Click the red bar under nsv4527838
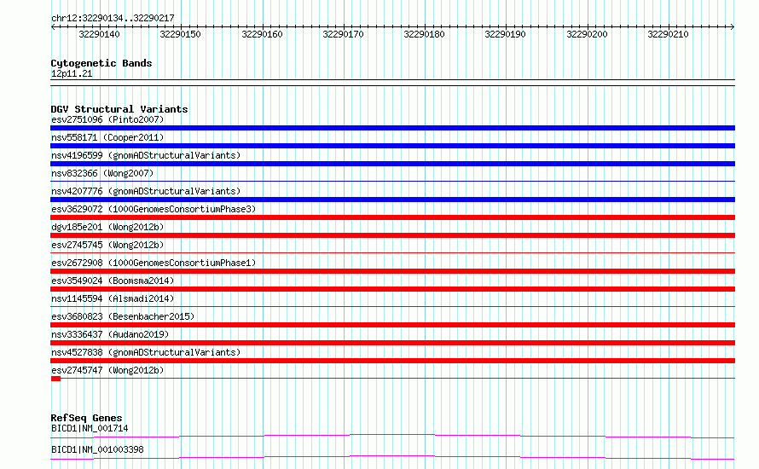This screenshot has height=469, width=759. pyautogui.click(x=392, y=361)
